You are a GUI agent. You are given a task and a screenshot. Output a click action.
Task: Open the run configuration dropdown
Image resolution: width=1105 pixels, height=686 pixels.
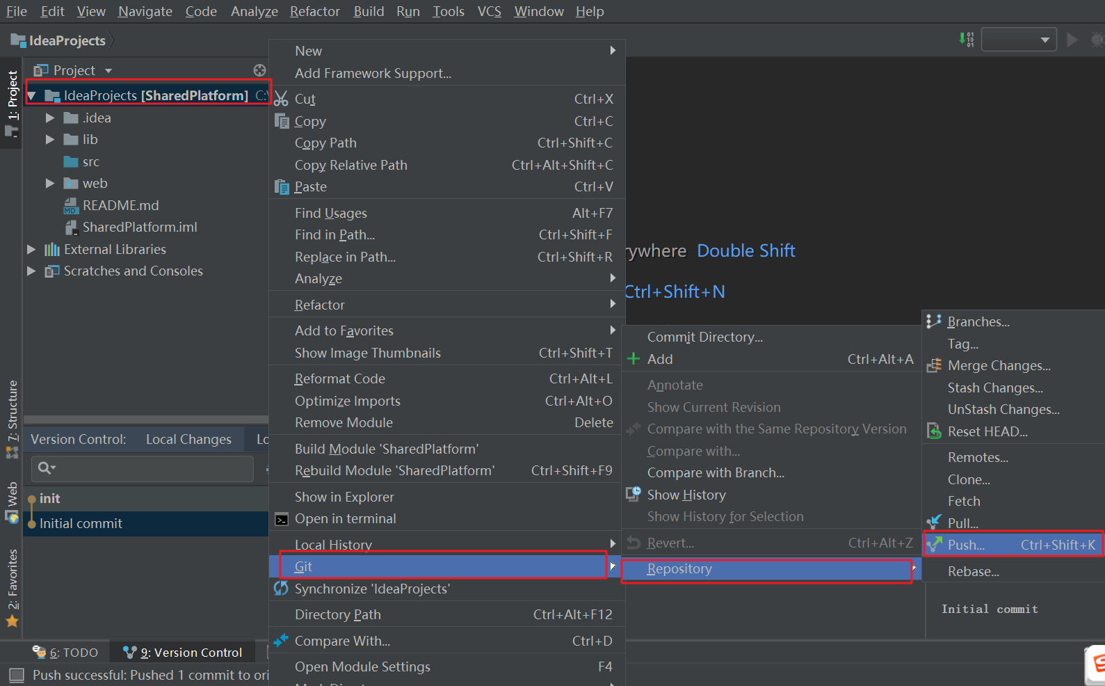click(x=1019, y=40)
